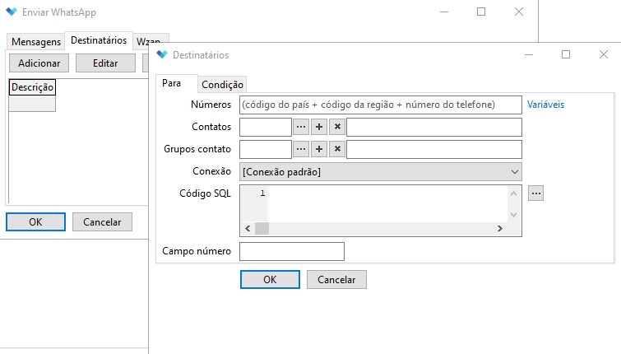Clear Grupos contato using the X icon

[x=336, y=149]
